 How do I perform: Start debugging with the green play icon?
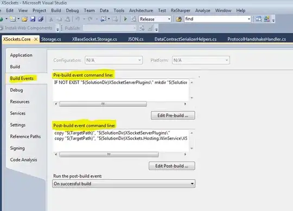(x=125, y=19)
